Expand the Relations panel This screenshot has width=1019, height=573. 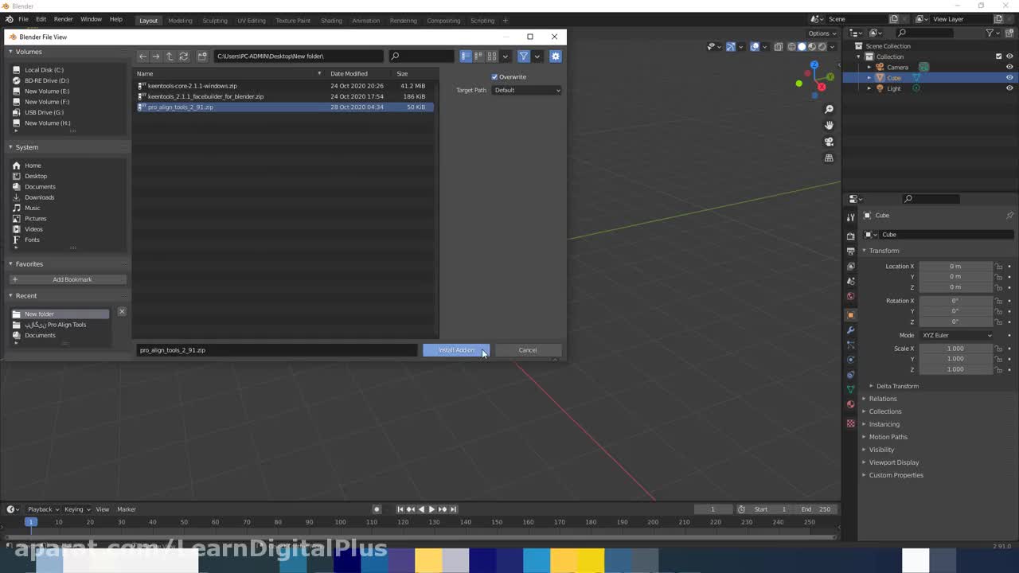tap(882, 399)
